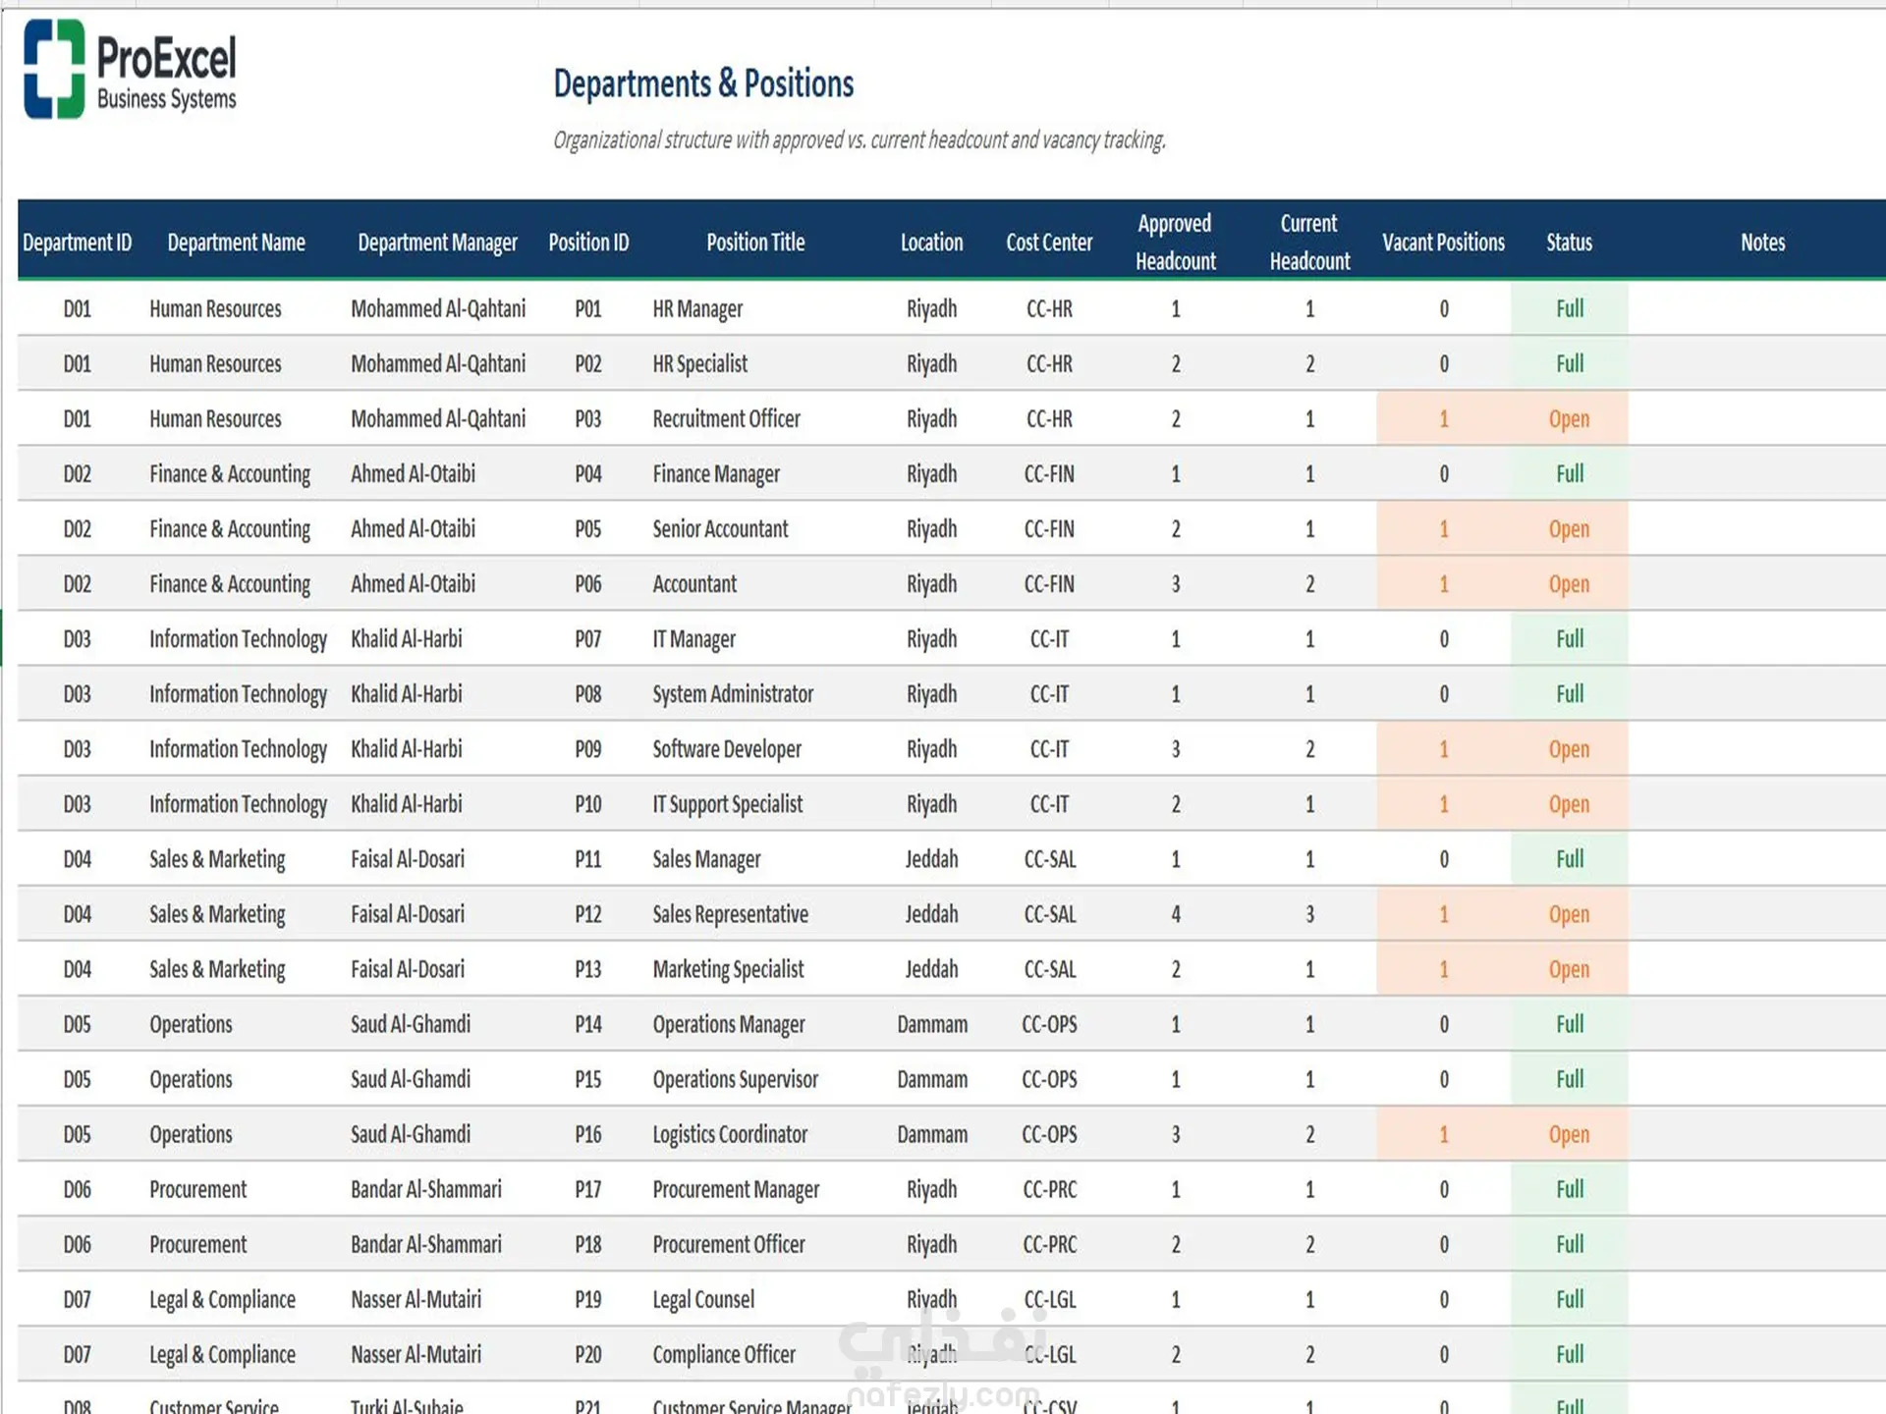Click the Open status cell for P03
Image resolution: width=1886 pixels, height=1414 pixels.
[x=1569, y=418]
